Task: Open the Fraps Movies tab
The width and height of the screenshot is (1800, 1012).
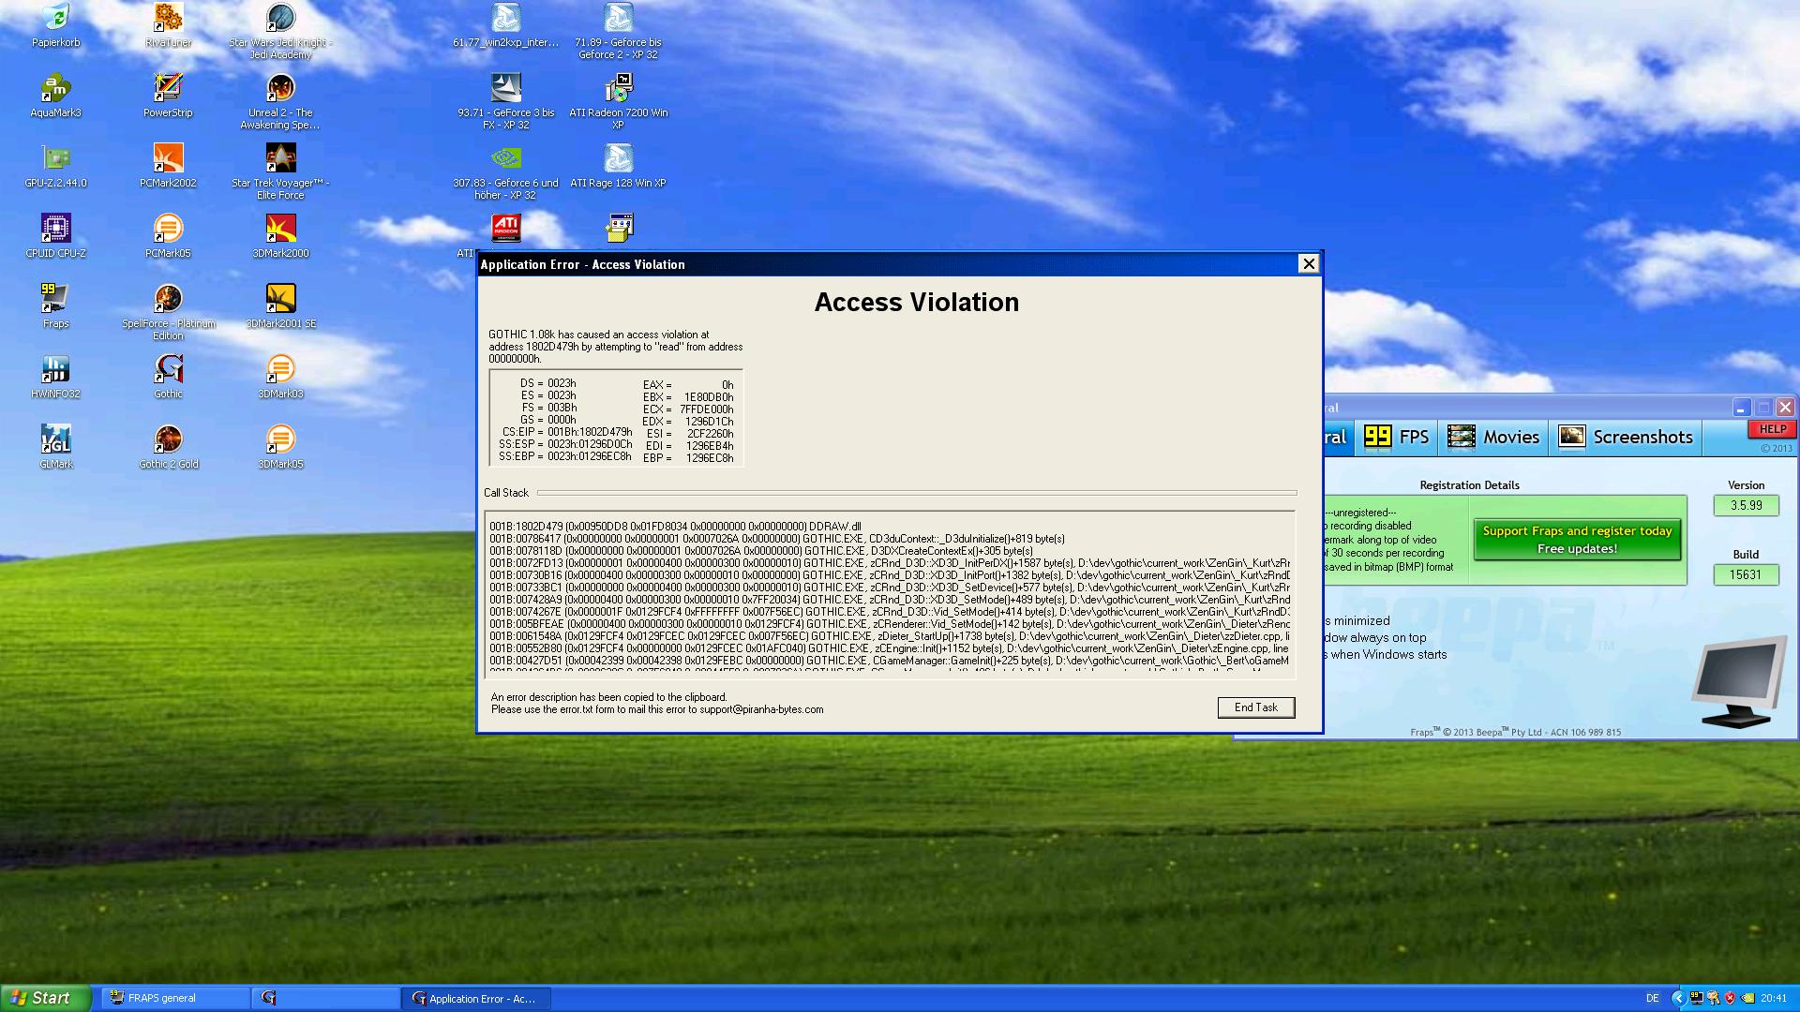Action: [1493, 437]
